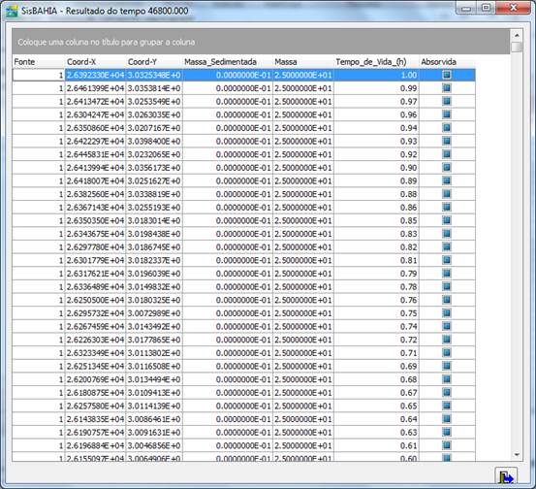
Task: Select Coord-Y cell 3.0338819E+0
Action: point(154,194)
